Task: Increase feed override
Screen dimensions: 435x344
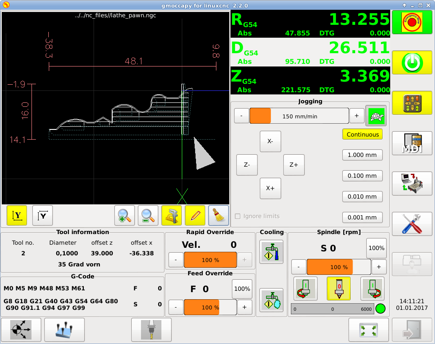Action: coord(244,307)
